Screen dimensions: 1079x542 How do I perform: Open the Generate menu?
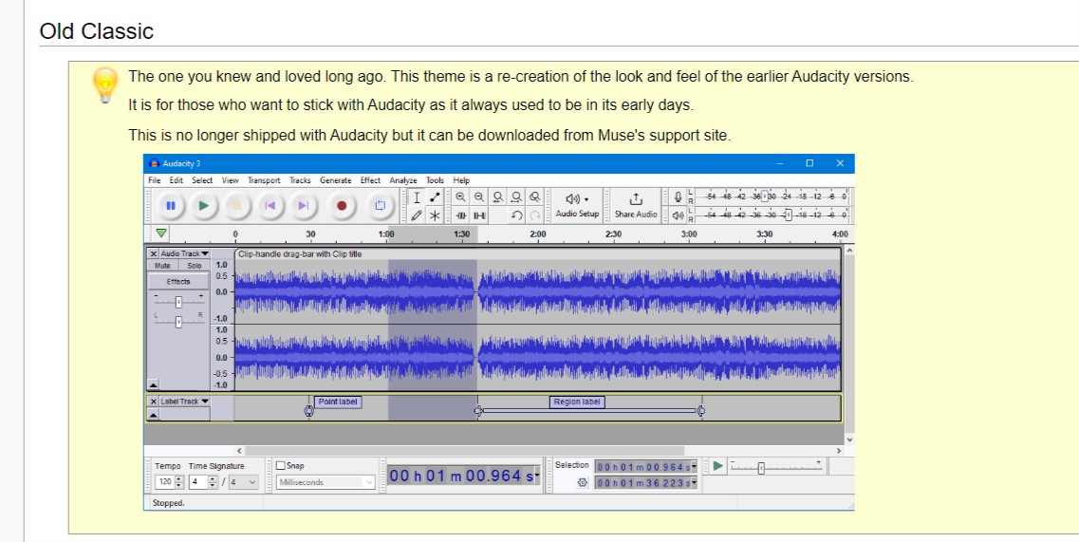coord(336,180)
